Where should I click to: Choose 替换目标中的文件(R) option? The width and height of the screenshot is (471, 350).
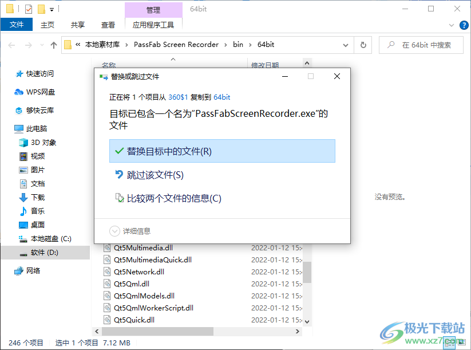[222, 151]
